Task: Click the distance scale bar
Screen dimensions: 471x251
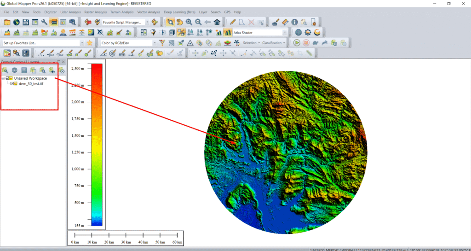Action: pos(126,239)
